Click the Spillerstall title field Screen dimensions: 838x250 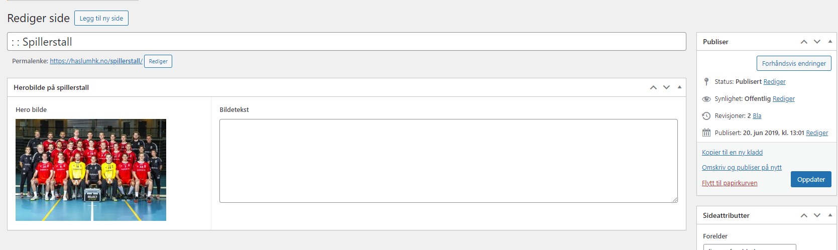tap(346, 42)
